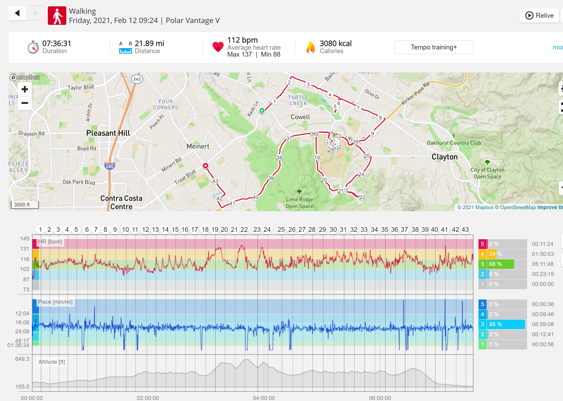This screenshot has width=563, height=401.
Task: Open the OpenStreetMap attribution link
Action: [515, 208]
